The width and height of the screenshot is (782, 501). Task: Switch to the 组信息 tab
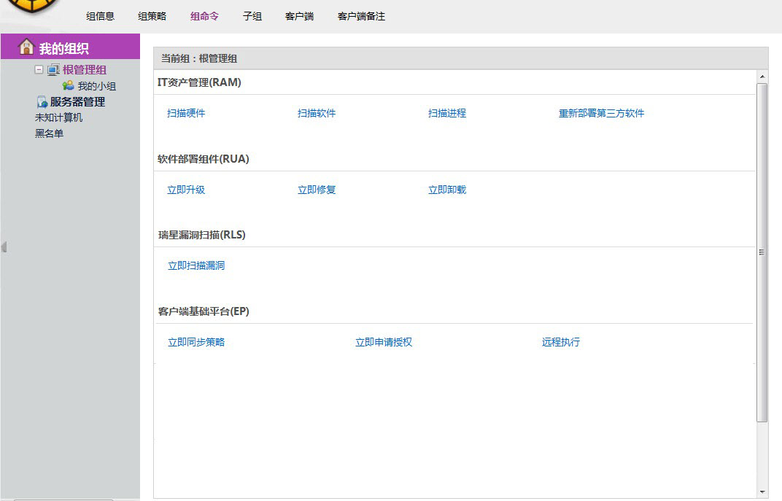tap(100, 16)
